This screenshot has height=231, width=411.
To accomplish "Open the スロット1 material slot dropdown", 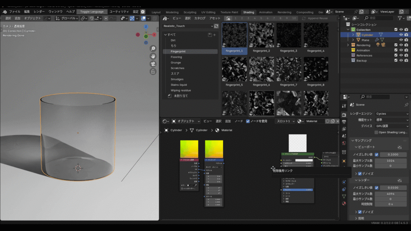I will [x=285, y=121].
